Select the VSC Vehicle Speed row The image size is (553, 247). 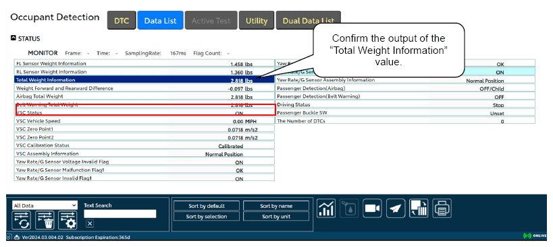(144, 121)
